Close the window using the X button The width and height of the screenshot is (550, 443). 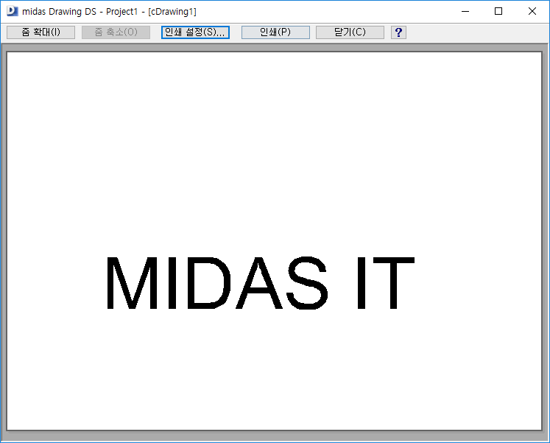coord(532,11)
